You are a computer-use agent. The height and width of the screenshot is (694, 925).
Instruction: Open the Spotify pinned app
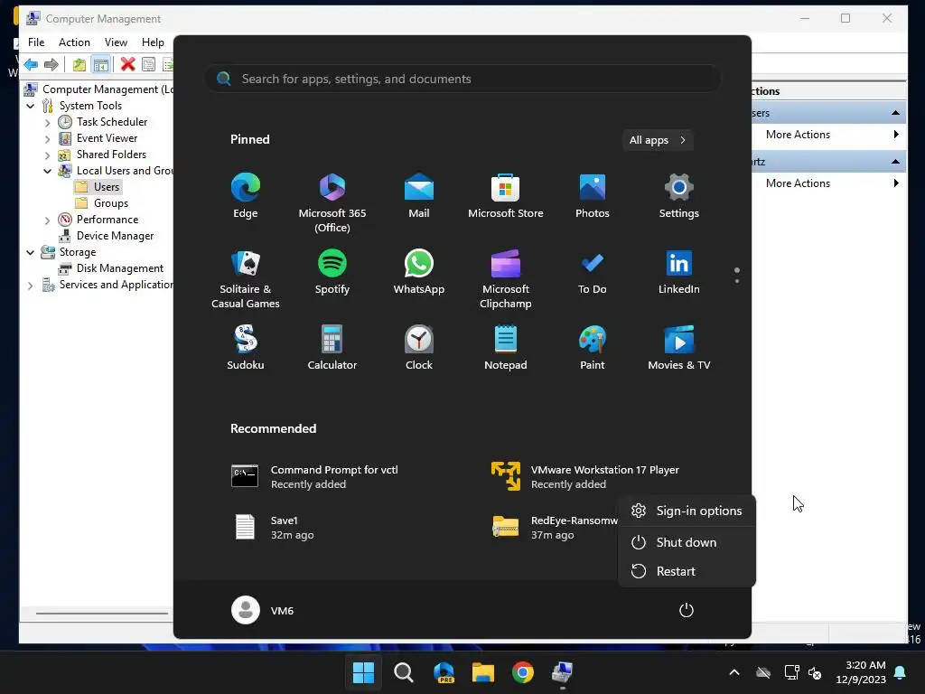[x=332, y=271]
